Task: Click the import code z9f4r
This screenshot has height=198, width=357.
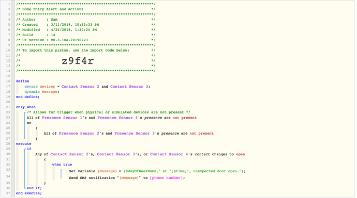Action: (78, 61)
